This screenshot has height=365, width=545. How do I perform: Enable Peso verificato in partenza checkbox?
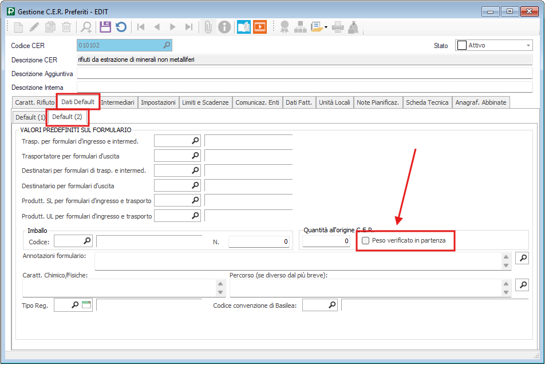point(366,241)
